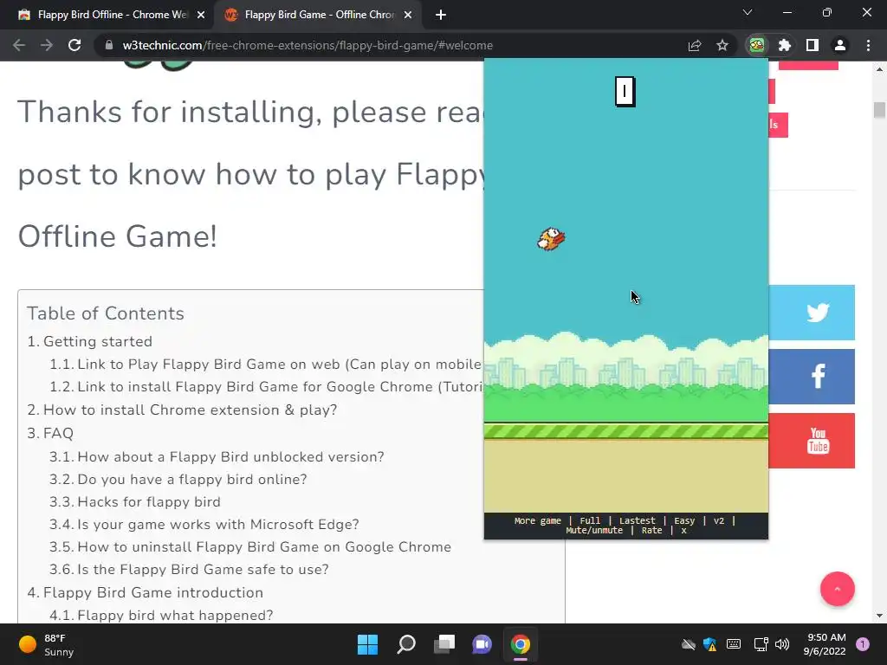Open Windows Security tray icon
887x665 pixels.
click(710, 644)
